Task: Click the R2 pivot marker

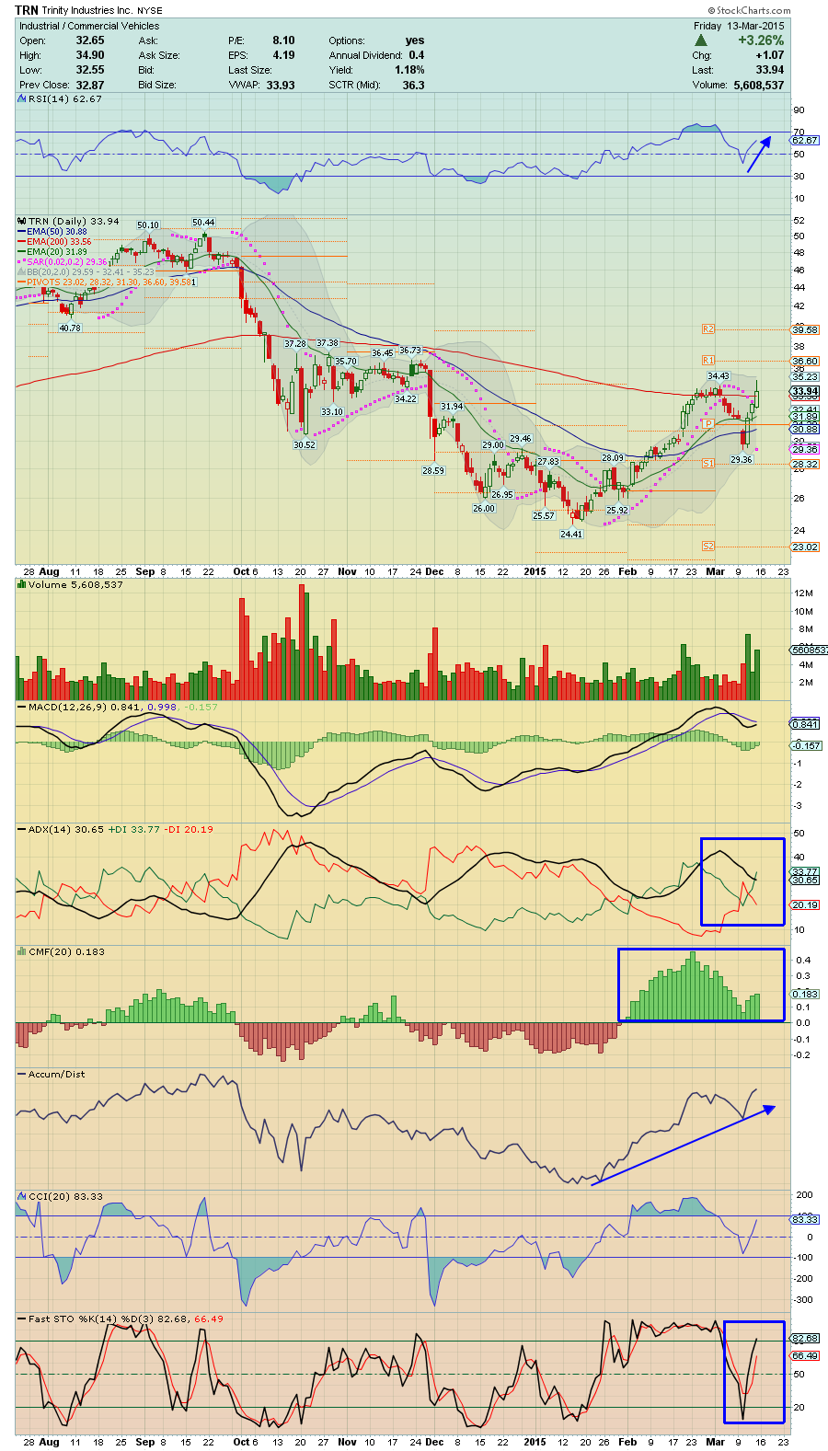Action: point(707,328)
